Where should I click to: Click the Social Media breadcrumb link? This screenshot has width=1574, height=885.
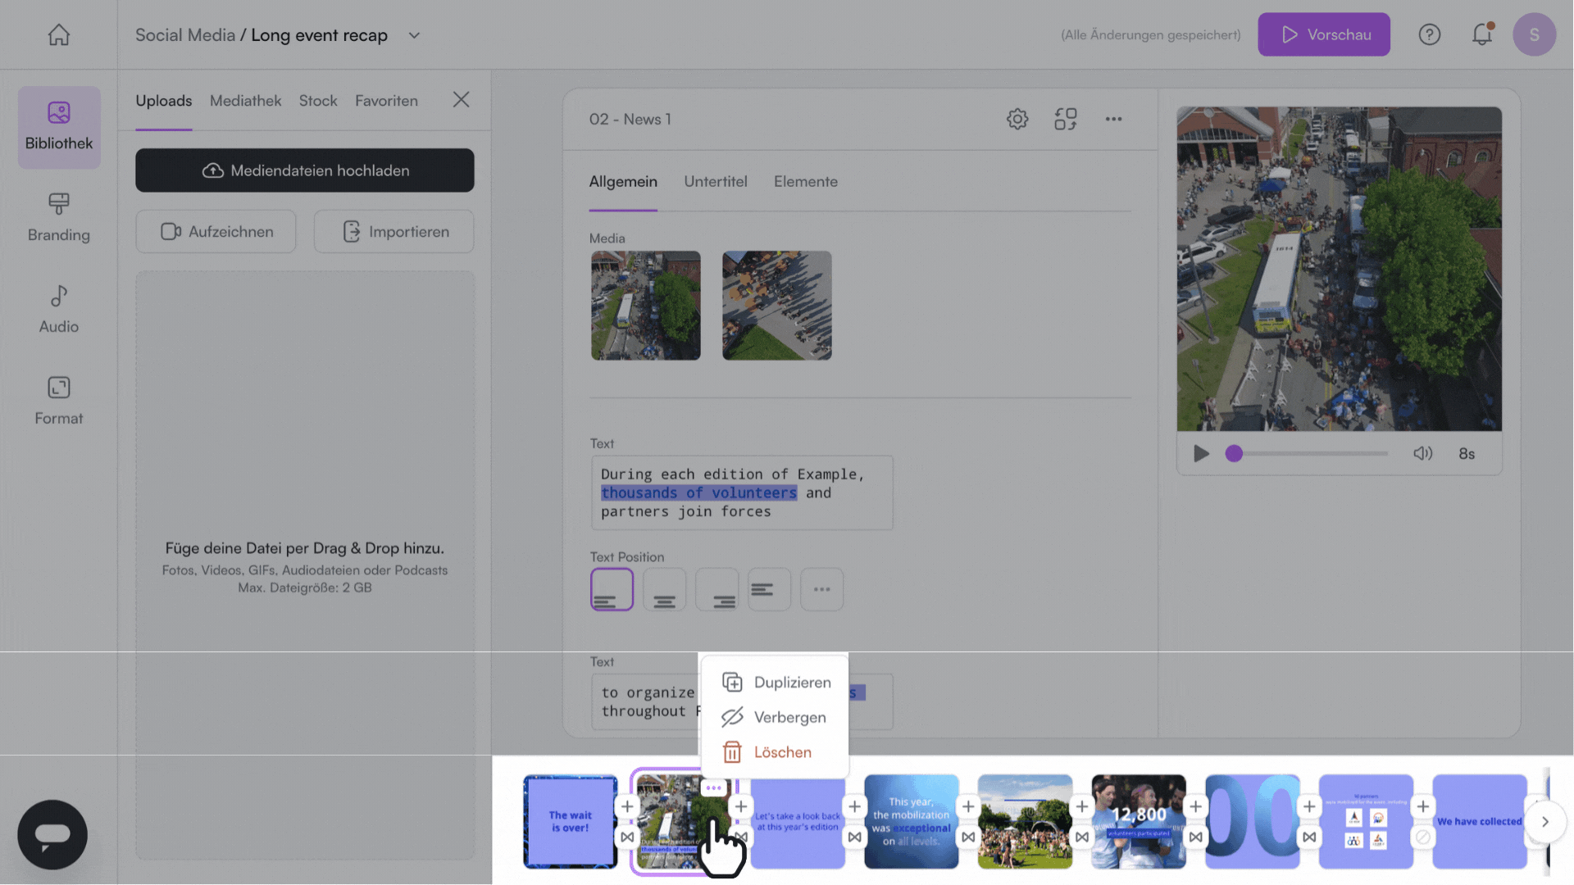click(185, 35)
